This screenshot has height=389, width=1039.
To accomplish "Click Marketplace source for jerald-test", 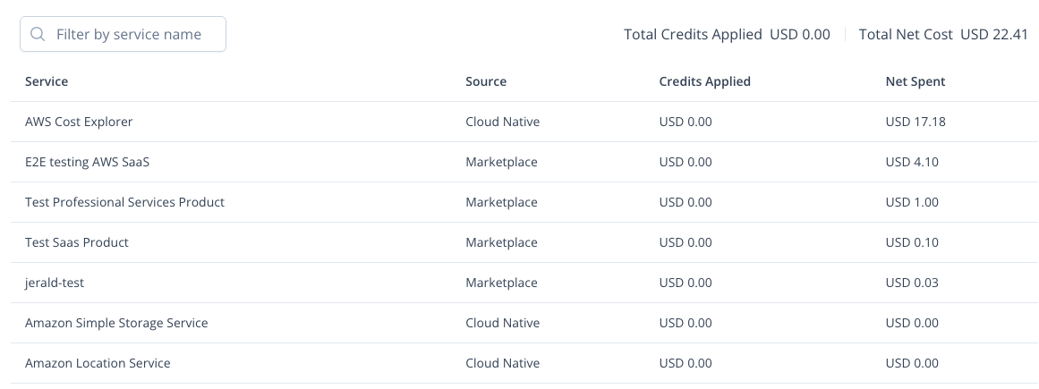I will coord(501,283).
